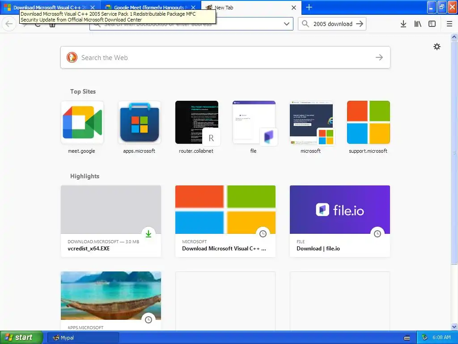Open meet.google top site tile
The width and height of the screenshot is (458, 344).
click(x=82, y=128)
